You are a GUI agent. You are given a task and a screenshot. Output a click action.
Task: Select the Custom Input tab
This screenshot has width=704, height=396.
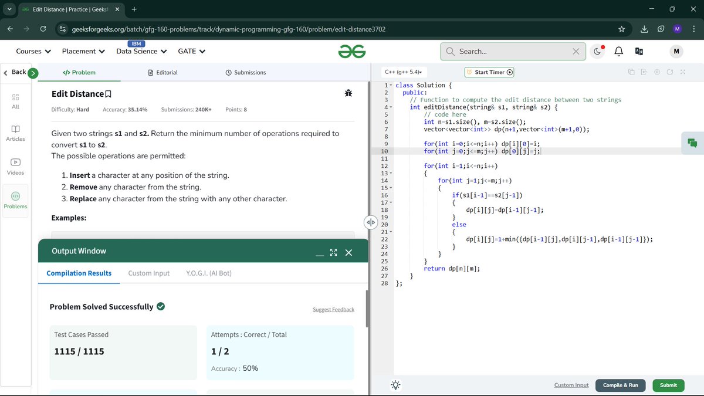[149, 273]
